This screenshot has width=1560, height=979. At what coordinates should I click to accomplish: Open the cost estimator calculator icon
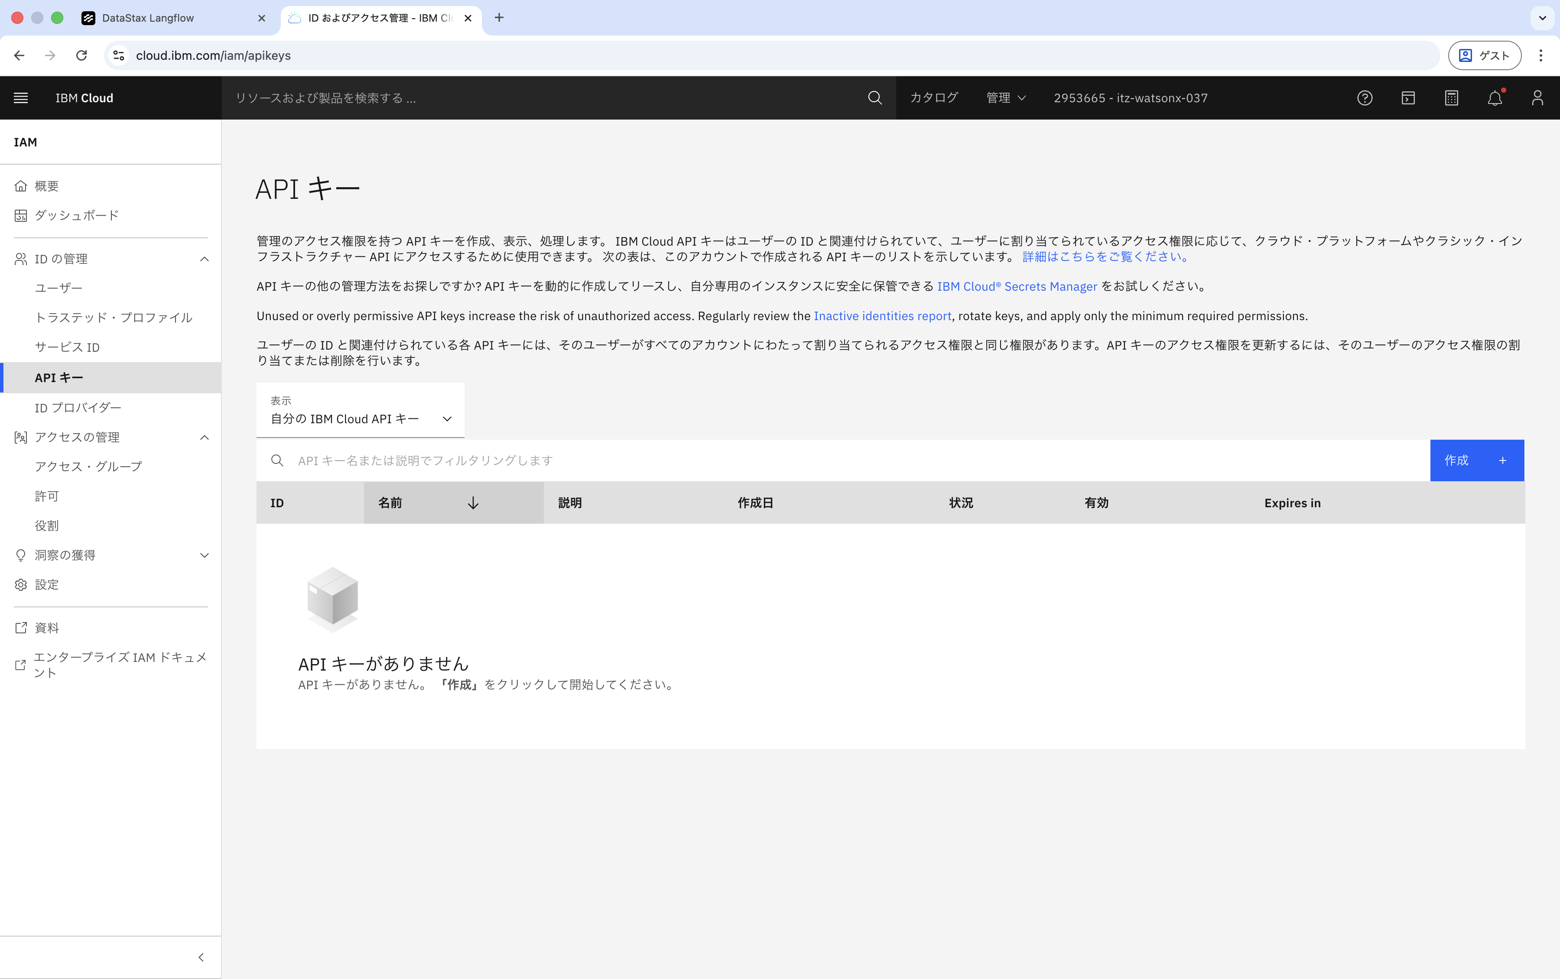(1451, 98)
